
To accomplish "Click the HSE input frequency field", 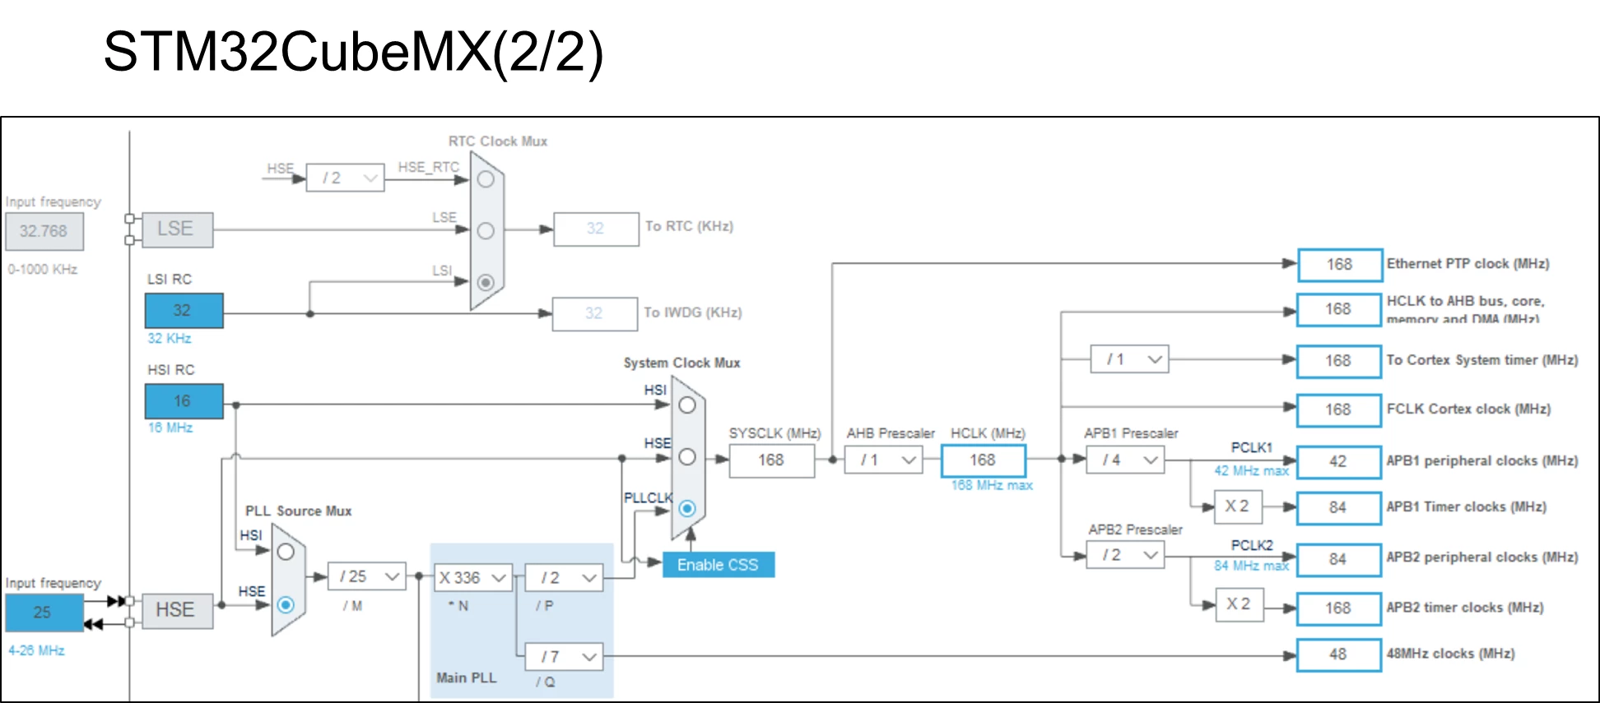I will tap(44, 613).
